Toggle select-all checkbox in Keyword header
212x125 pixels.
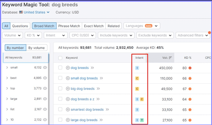click(x=60, y=58)
